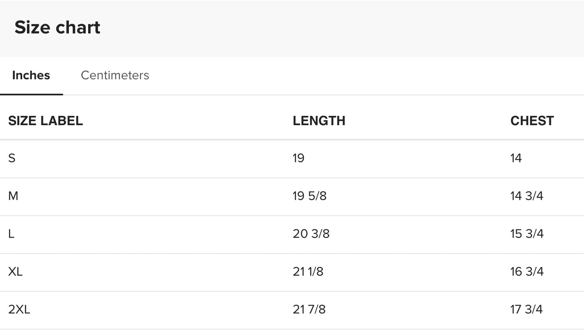Select the M size label cell
Viewport: 584px width, 336px height.
click(13, 196)
